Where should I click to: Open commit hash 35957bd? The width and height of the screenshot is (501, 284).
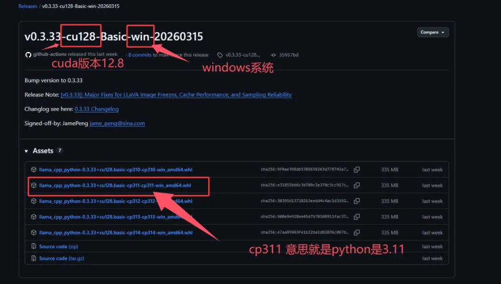(x=289, y=55)
